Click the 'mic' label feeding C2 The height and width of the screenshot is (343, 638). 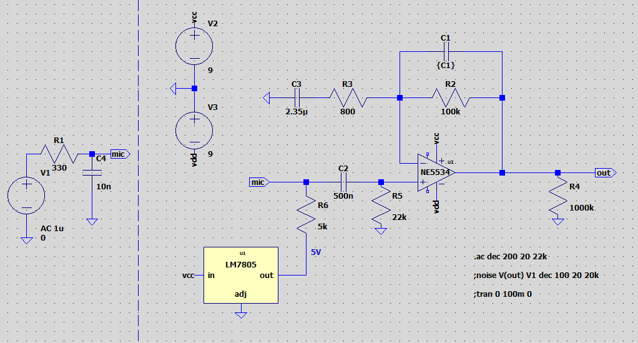(x=258, y=182)
